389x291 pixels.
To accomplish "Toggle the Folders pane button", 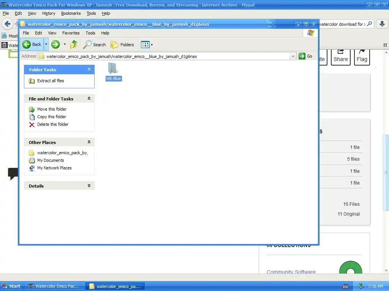I will tap(122, 45).
